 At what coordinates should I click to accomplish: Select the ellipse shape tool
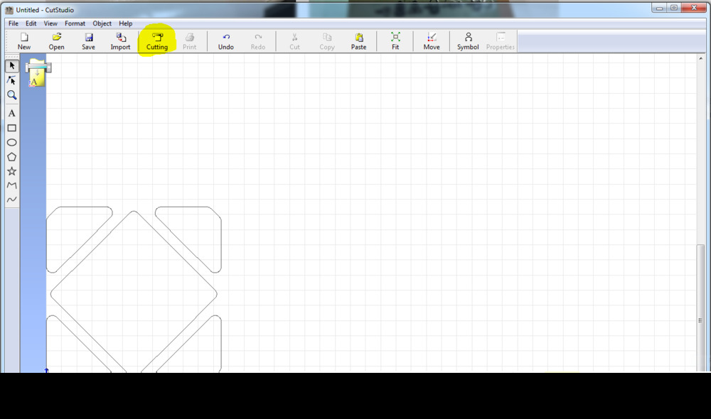tap(12, 143)
